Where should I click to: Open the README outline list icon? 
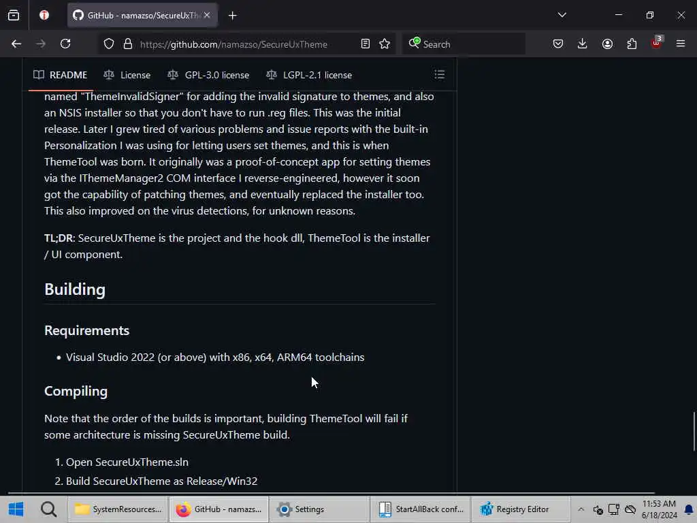439,75
